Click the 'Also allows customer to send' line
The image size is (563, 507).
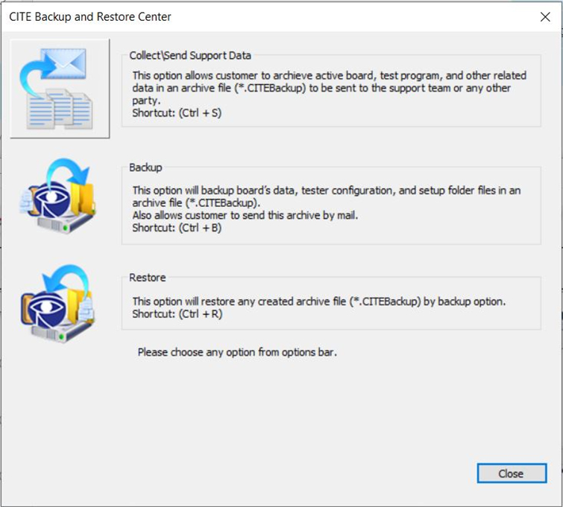245,215
